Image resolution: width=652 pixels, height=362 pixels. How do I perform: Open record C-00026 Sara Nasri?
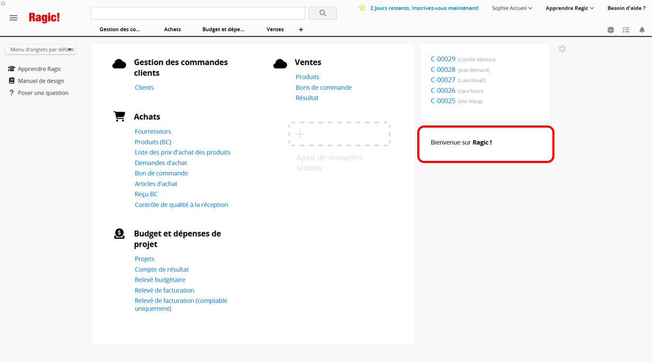point(443,91)
